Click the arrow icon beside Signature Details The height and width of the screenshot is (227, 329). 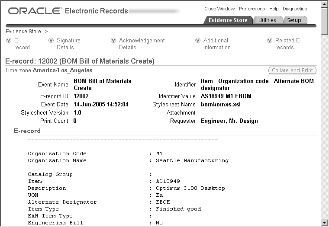51,40
